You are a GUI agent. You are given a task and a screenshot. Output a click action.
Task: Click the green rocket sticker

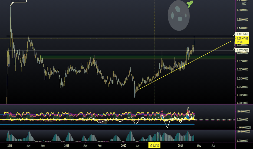pos(190,4)
